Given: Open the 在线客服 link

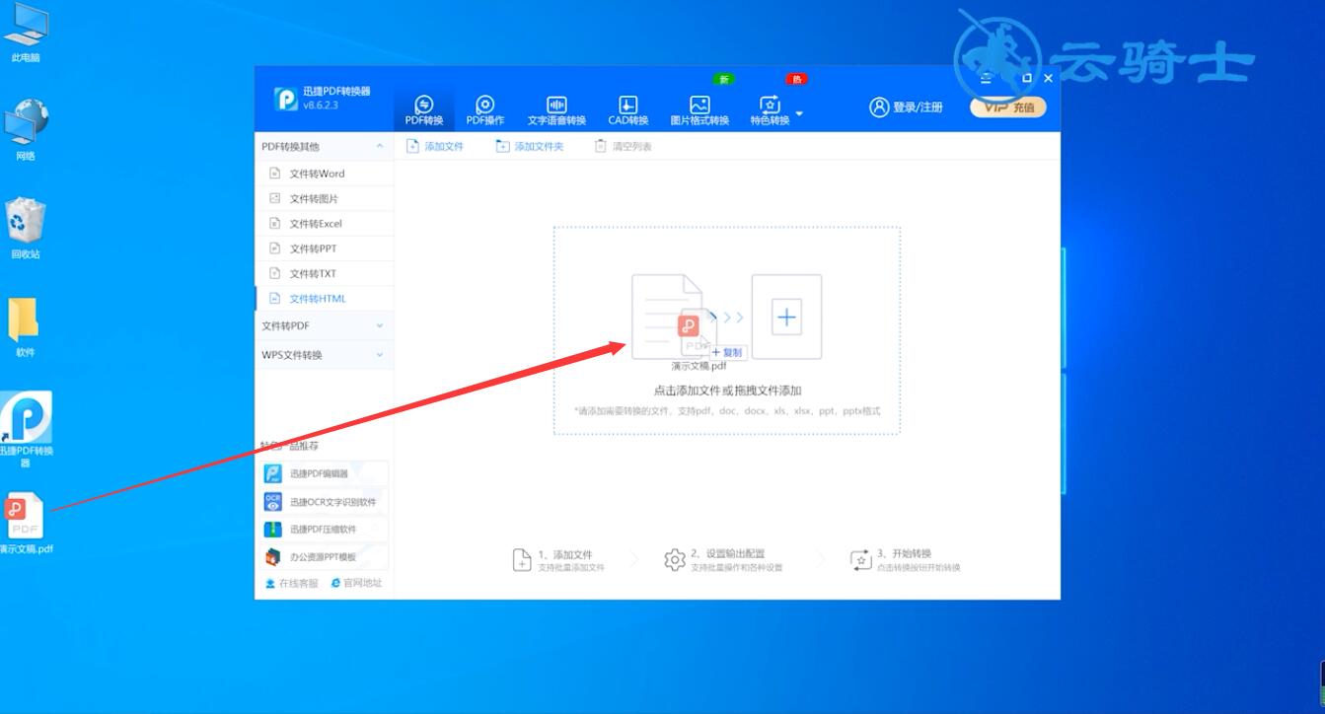Looking at the screenshot, I should tap(291, 583).
